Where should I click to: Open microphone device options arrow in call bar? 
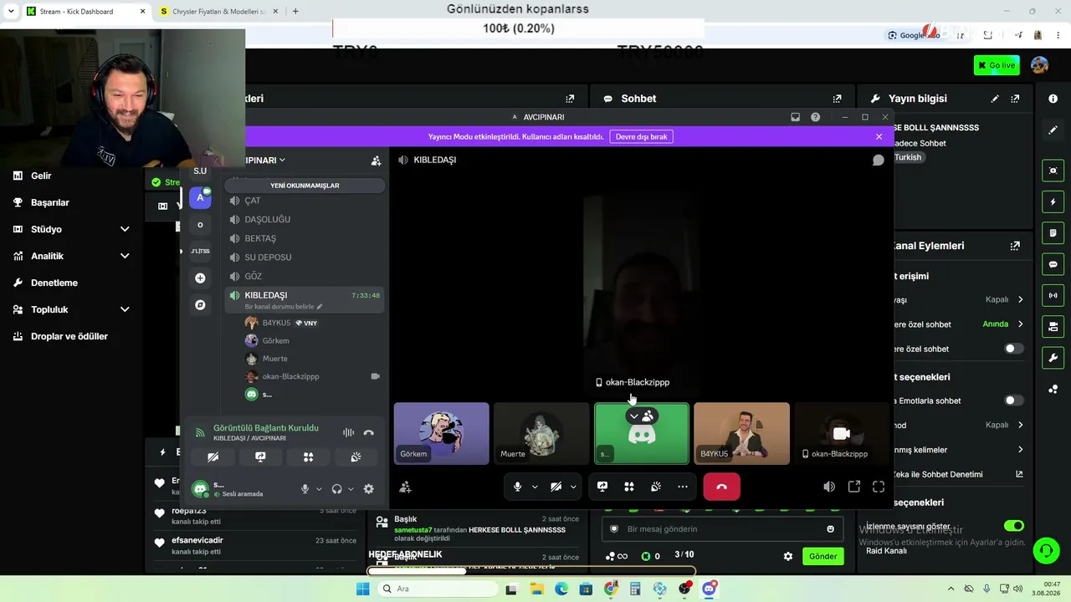click(535, 487)
